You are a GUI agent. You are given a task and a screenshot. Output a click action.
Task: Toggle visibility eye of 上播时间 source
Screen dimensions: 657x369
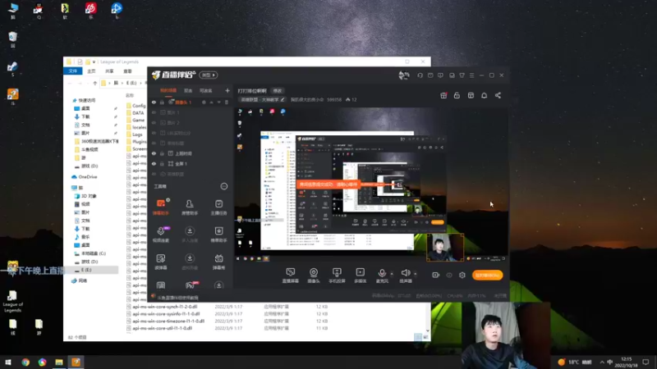[x=154, y=153]
